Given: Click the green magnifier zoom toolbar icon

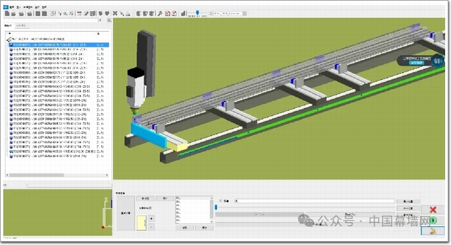Looking at the screenshot, I should (x=66, y=13).
